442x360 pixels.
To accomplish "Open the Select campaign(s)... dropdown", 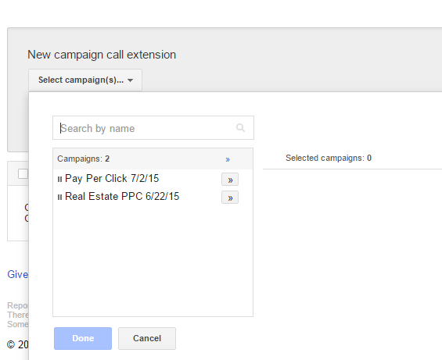I will pyautogui.click(x=85, y=80).
